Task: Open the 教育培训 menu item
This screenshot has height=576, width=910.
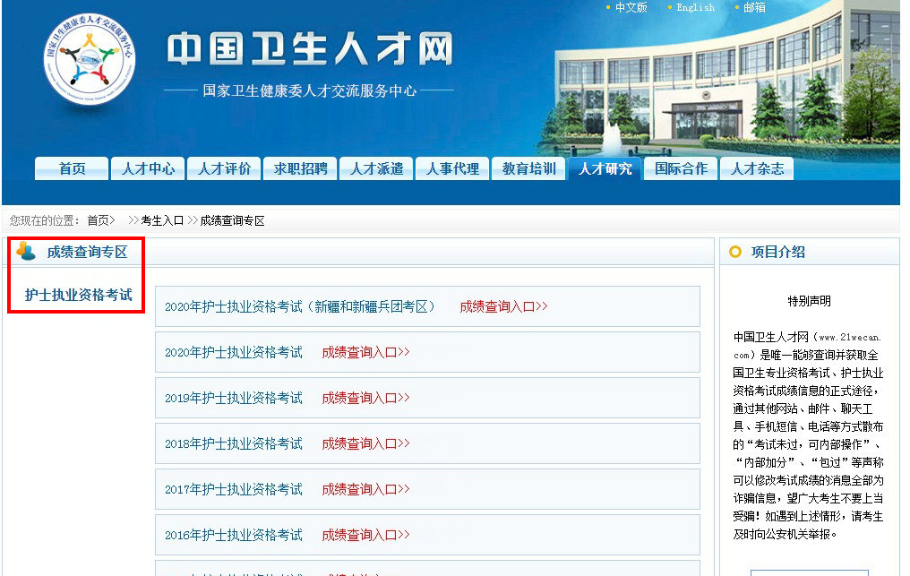Action: (x=528, y=168)
